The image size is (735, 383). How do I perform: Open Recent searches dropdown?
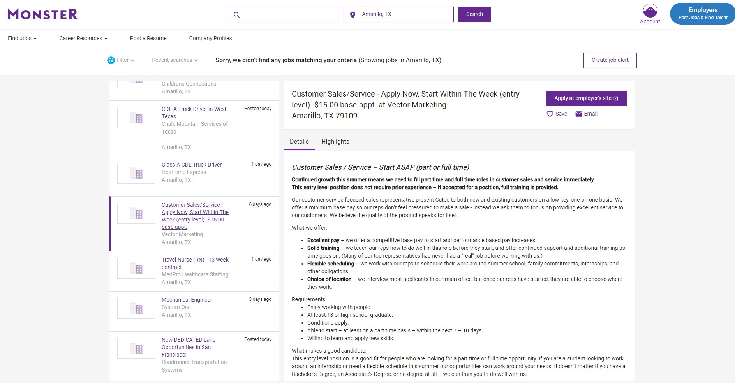point(174,60)
